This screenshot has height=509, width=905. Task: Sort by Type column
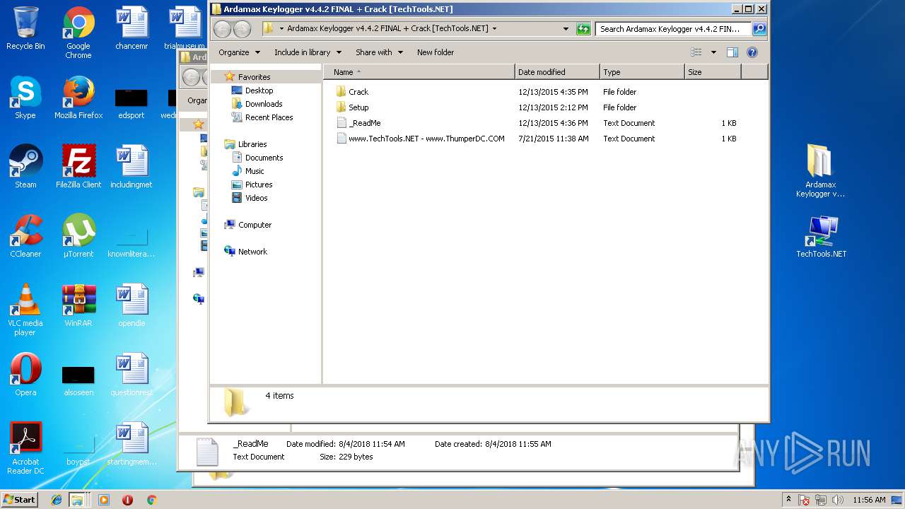pyautogui.click(x=642, y=72)
